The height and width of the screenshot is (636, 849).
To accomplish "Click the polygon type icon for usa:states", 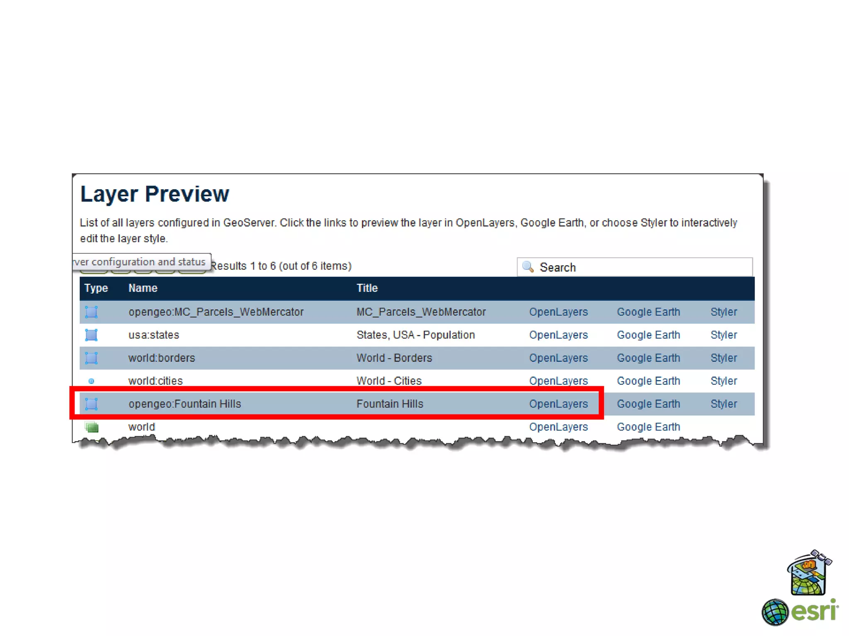I will (91, 335).
